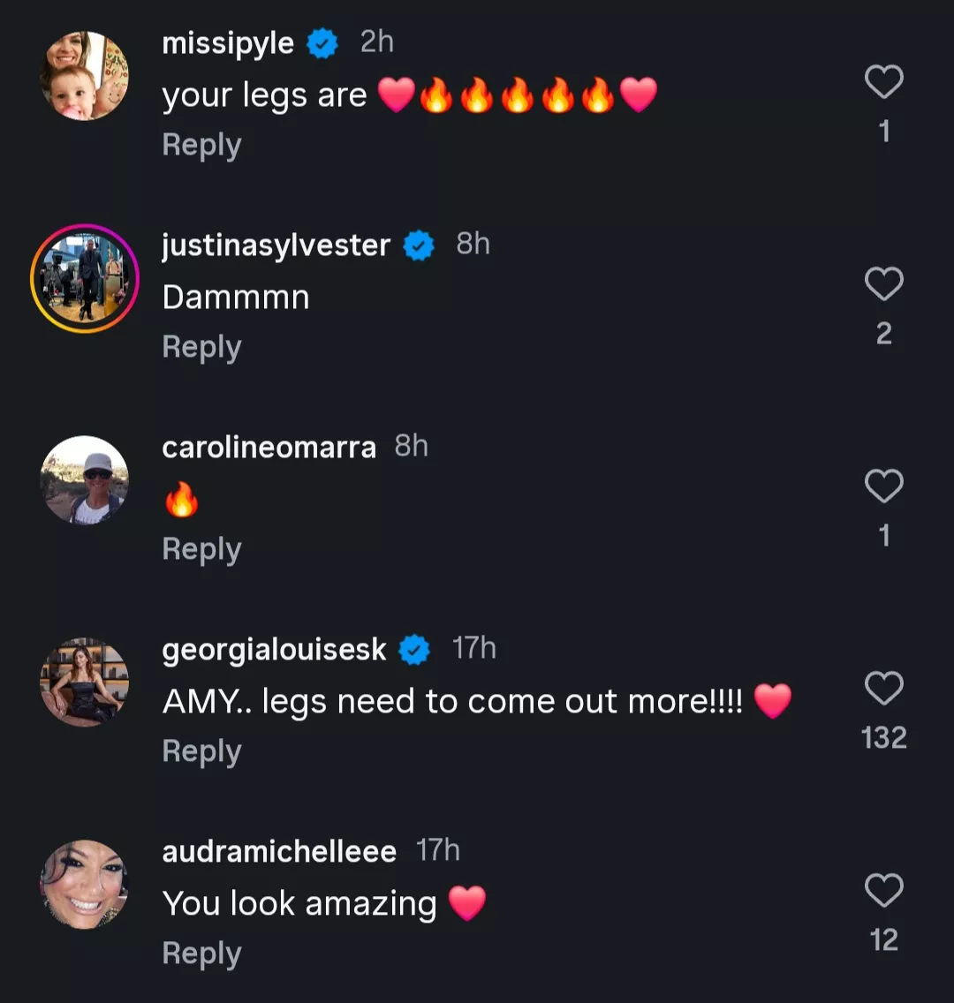Visit the justinasylvester username link
The image size is (954, 1003).
point(276,245)
